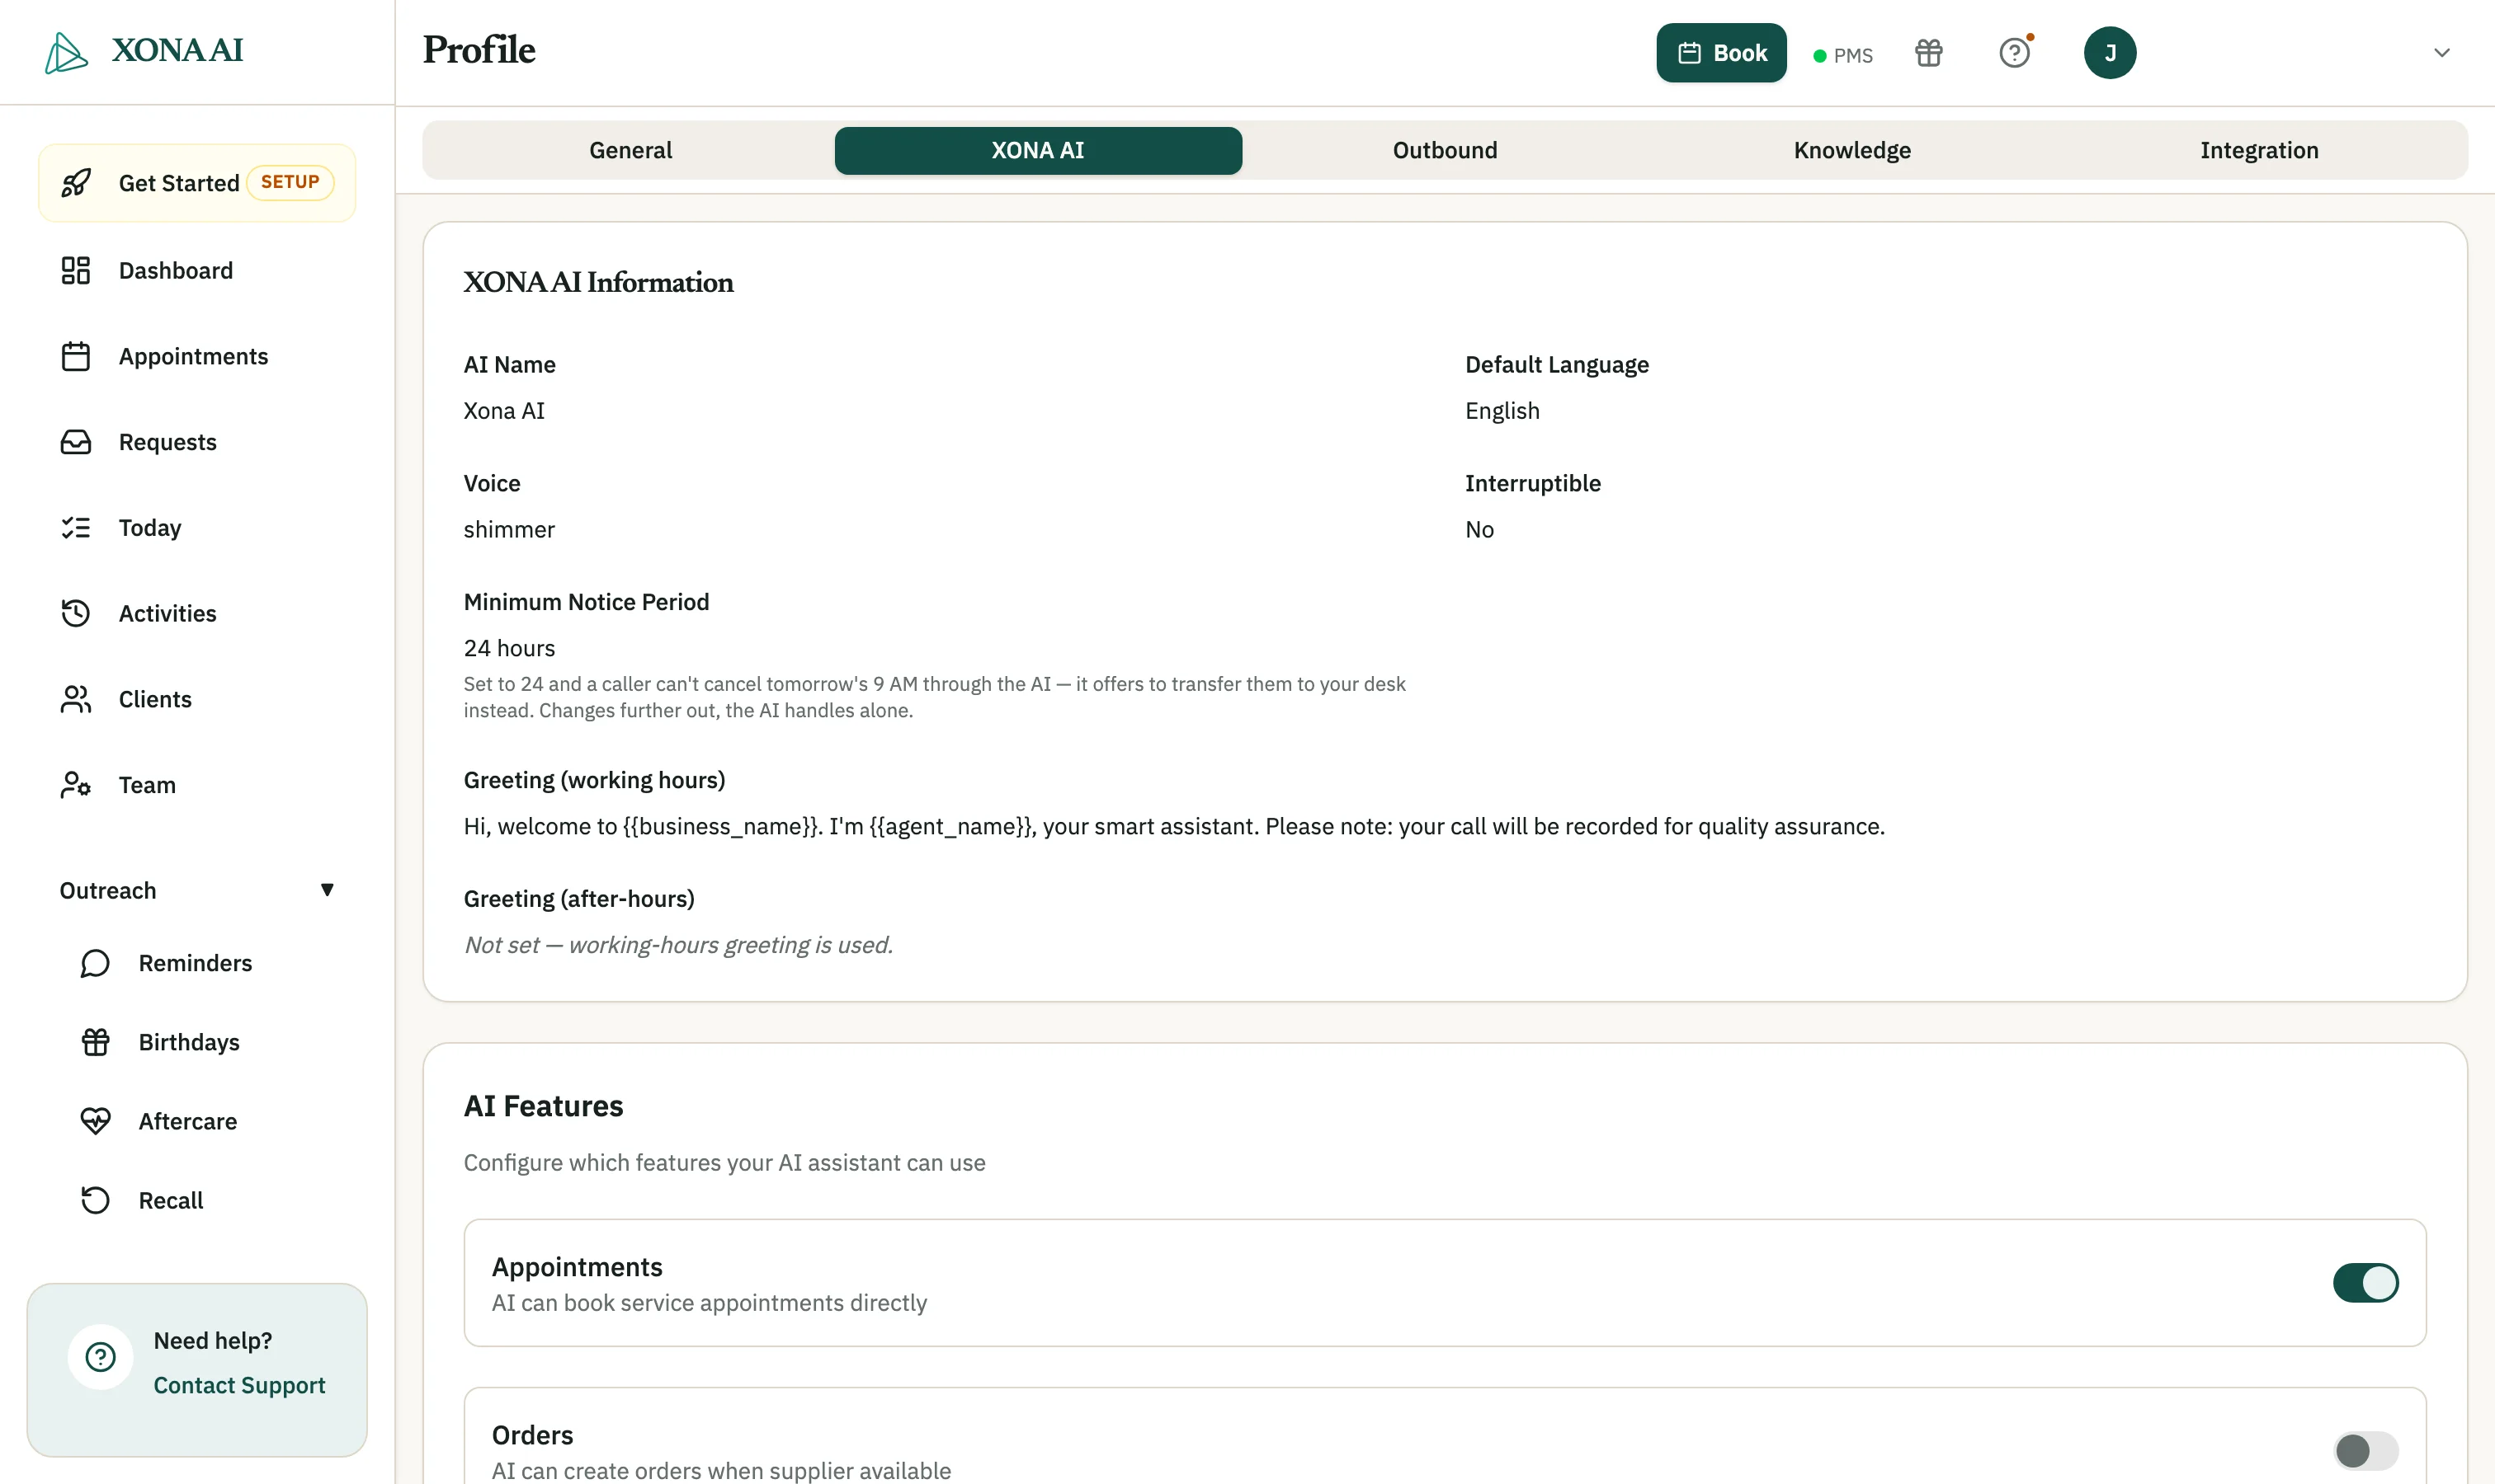Open Aftercare under Outreach
This screenshot has height=1484, width=2495.
coord(207,1121)
